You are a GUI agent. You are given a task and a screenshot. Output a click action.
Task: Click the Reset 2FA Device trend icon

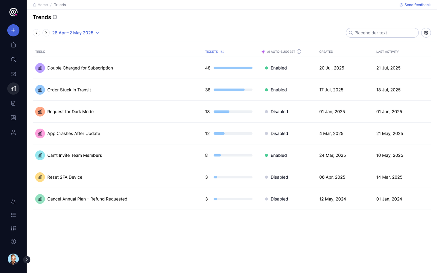40,177
